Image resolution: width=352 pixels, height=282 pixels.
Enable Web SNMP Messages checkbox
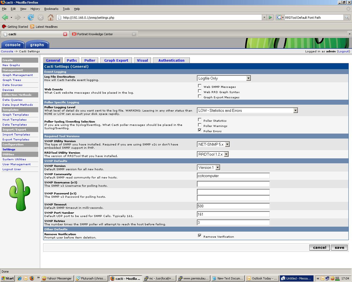coord(200,86)
